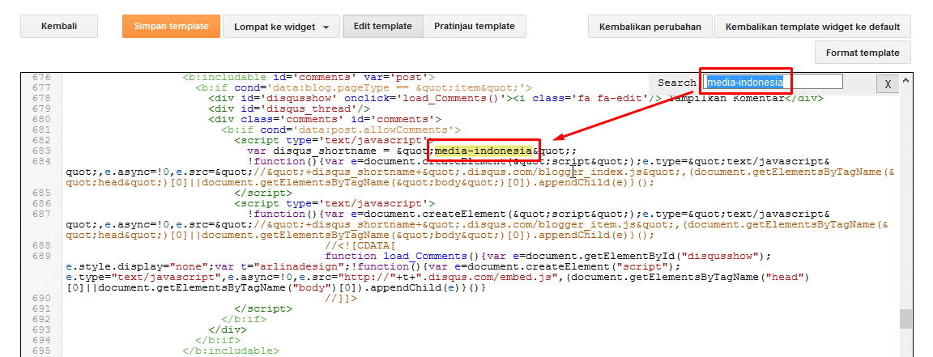Click the div id='disqus_thread' line
This screenshot has width=933, height=357.
tap(289, 109)
